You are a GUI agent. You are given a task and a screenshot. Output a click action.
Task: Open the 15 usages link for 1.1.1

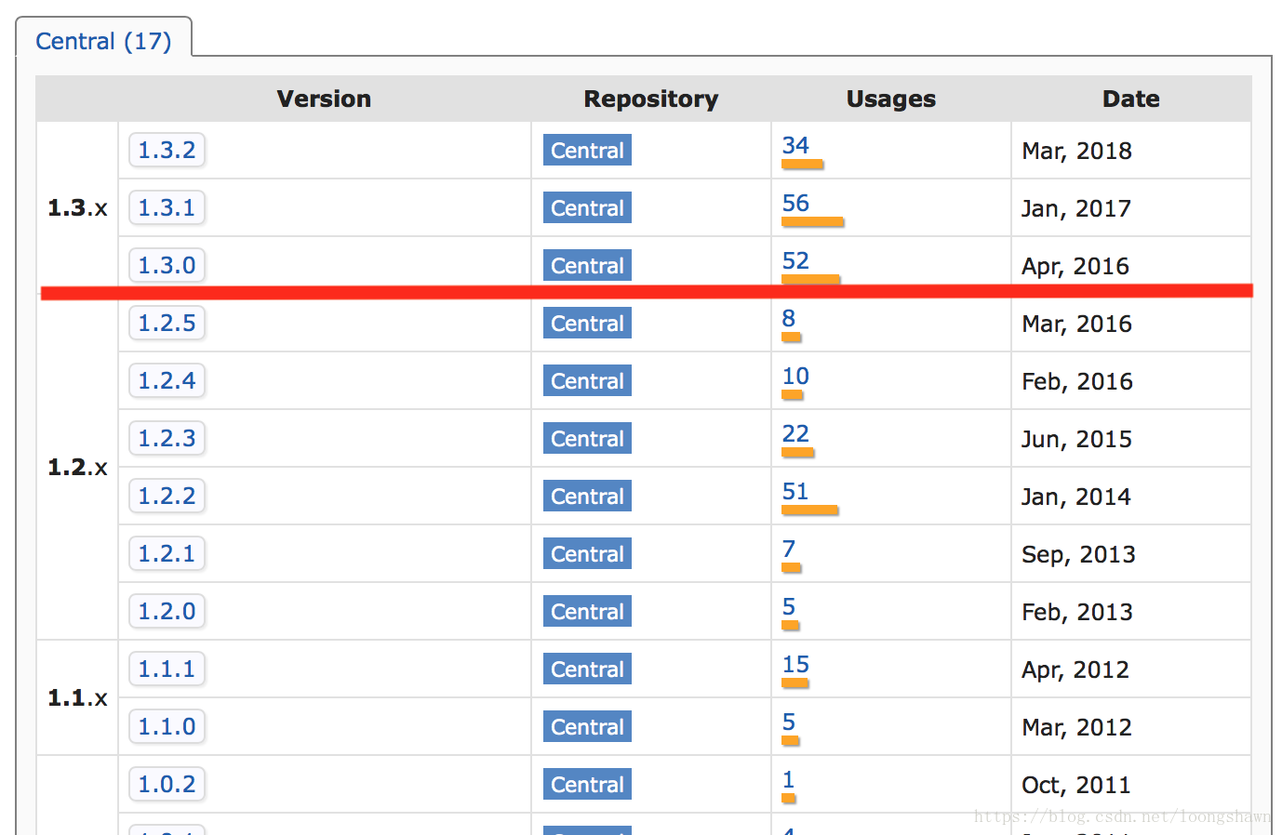[795, 664]
